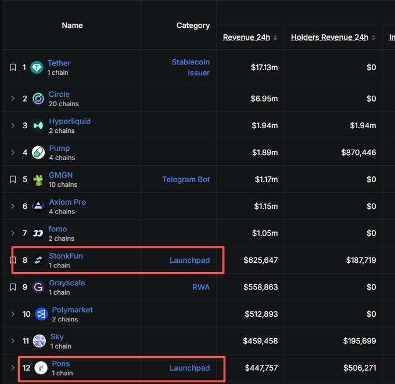The height and width of the screenshot is (384, 395).
Task: Select the "10 chains" text under GMGN
Action: click(63, 184)
